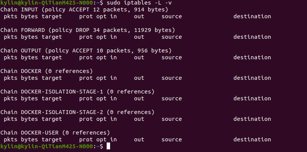Click the "Chain DOCKER (0 references)" line
This screenshot has width=307, height=152.
[46, 71]
